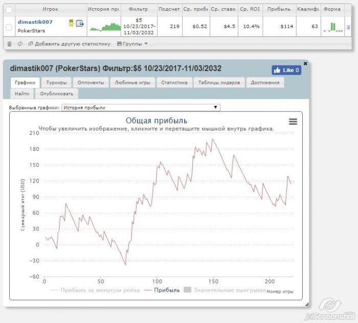Tick the select-all checkbox in the table header
Screen dimensions: 358x323
(9, 10)
